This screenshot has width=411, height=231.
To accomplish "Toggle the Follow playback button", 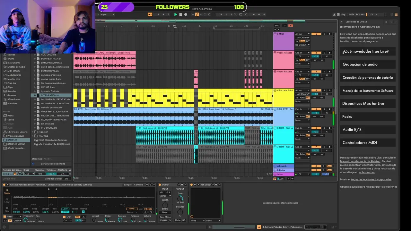I will pos(150,14).
